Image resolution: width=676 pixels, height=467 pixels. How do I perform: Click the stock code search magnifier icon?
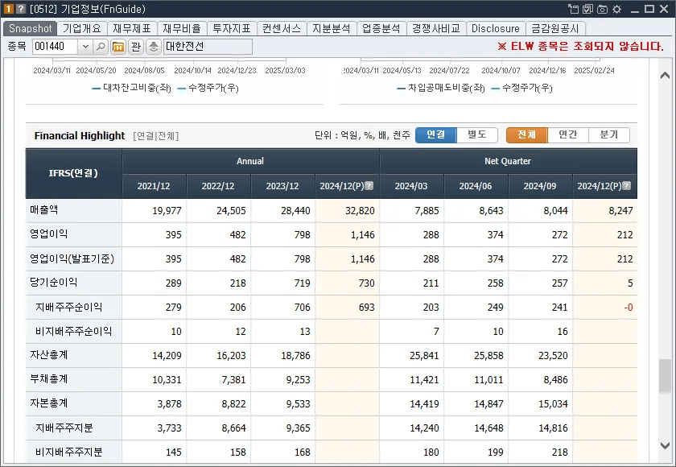(101, 47)
